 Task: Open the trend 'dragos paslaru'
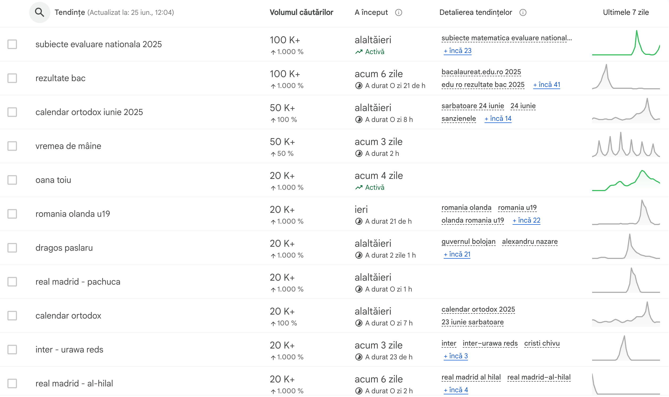coord(64,248)
